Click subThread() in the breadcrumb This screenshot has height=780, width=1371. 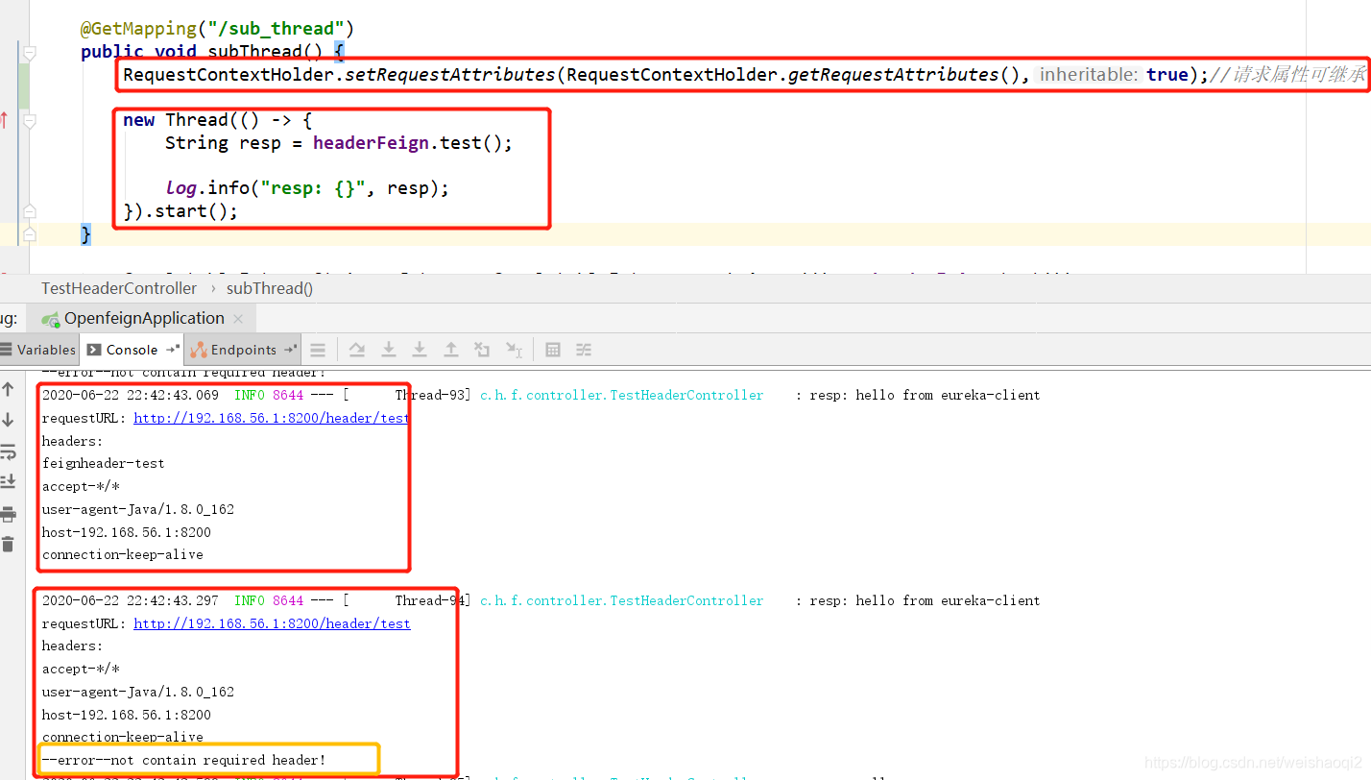click(270, 288)
